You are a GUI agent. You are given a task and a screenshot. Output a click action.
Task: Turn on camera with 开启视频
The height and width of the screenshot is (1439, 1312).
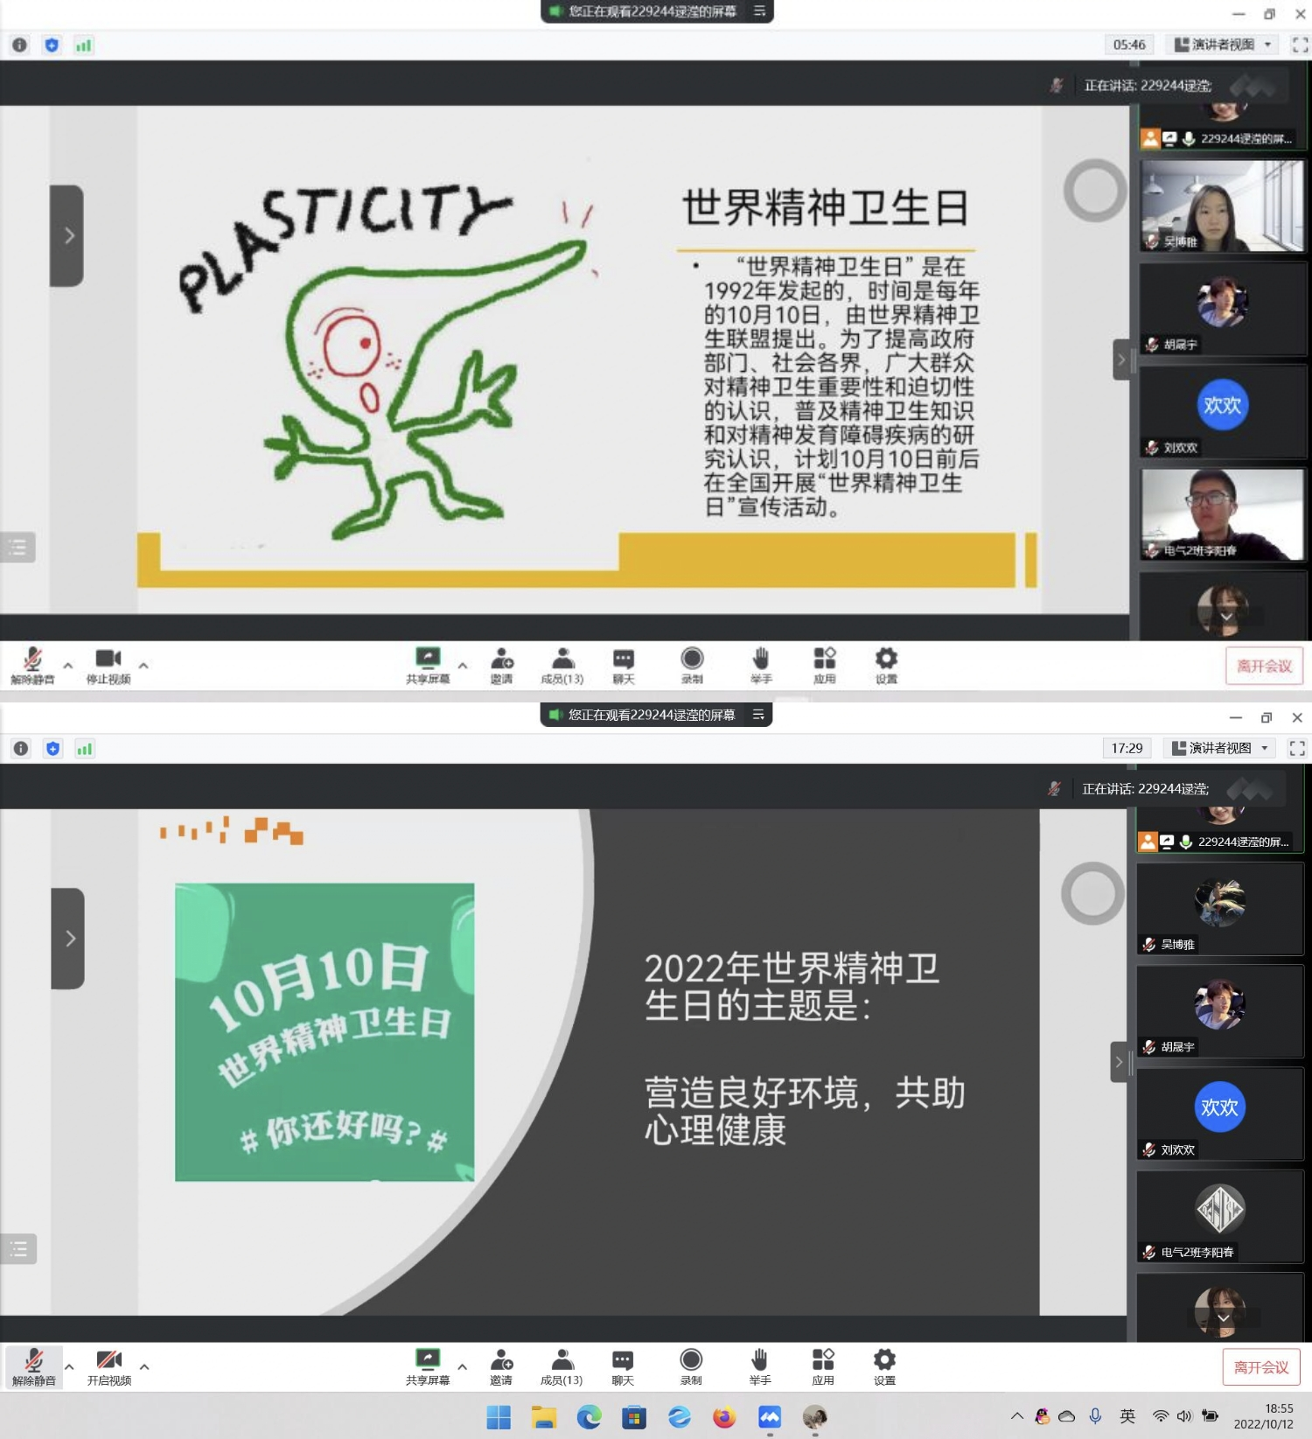click(108, 1360)
